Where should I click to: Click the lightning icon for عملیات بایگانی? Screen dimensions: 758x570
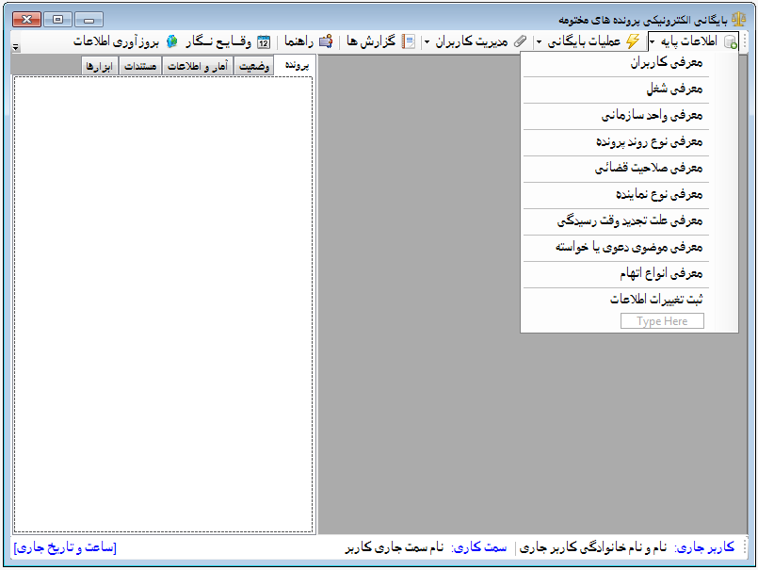point(632,41)
